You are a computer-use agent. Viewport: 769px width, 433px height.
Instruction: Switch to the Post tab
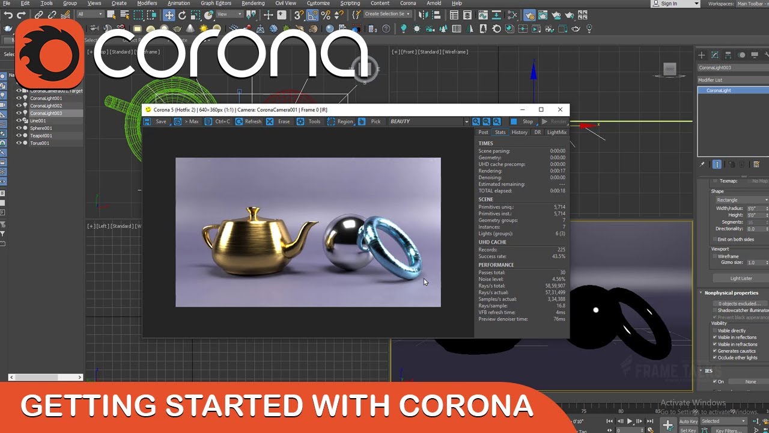483,132
